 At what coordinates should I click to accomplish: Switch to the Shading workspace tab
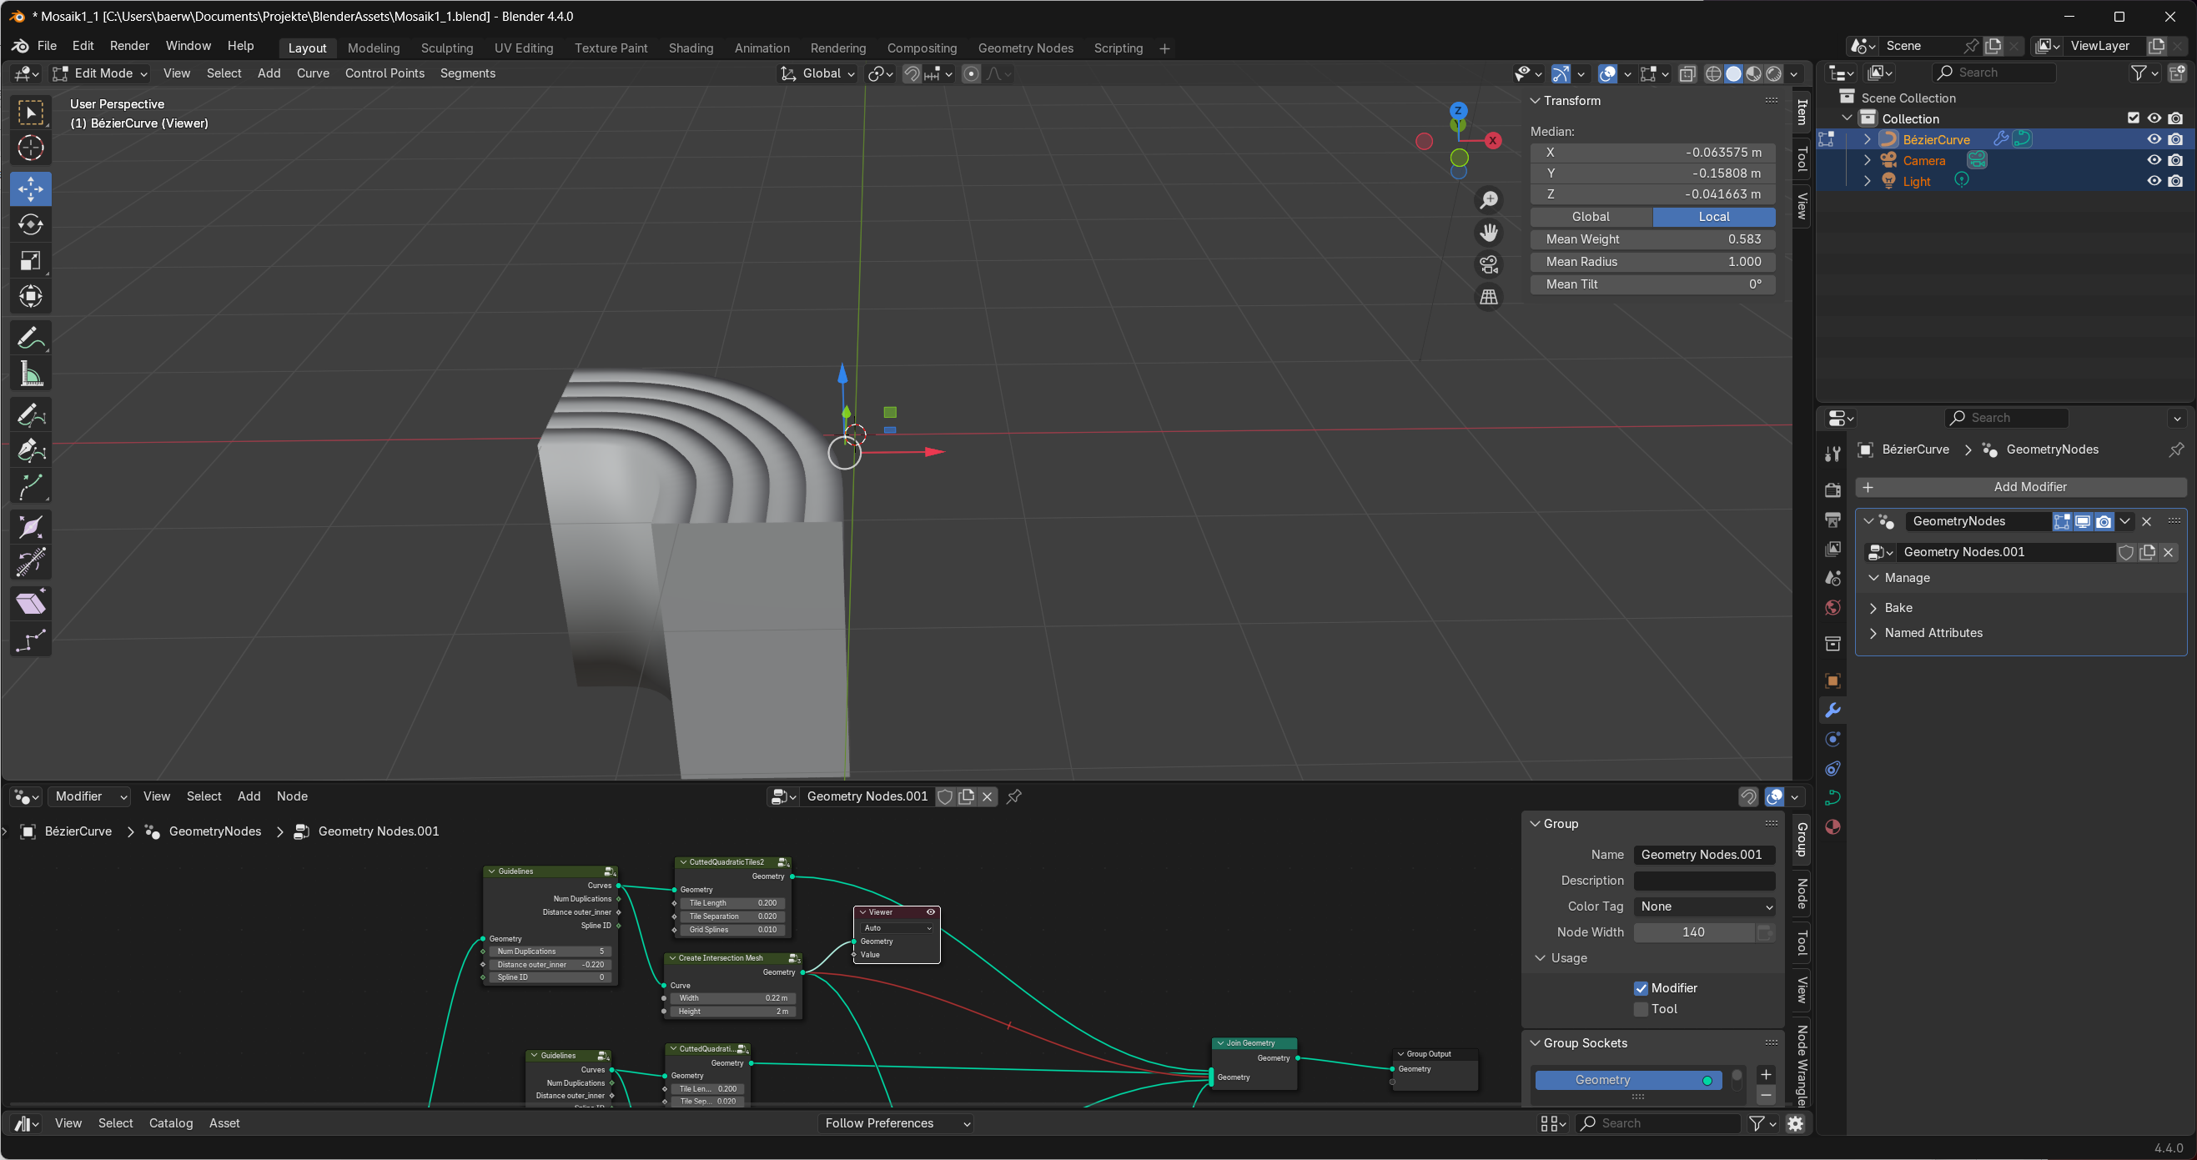pyautogui.click(x=690, y=48)
